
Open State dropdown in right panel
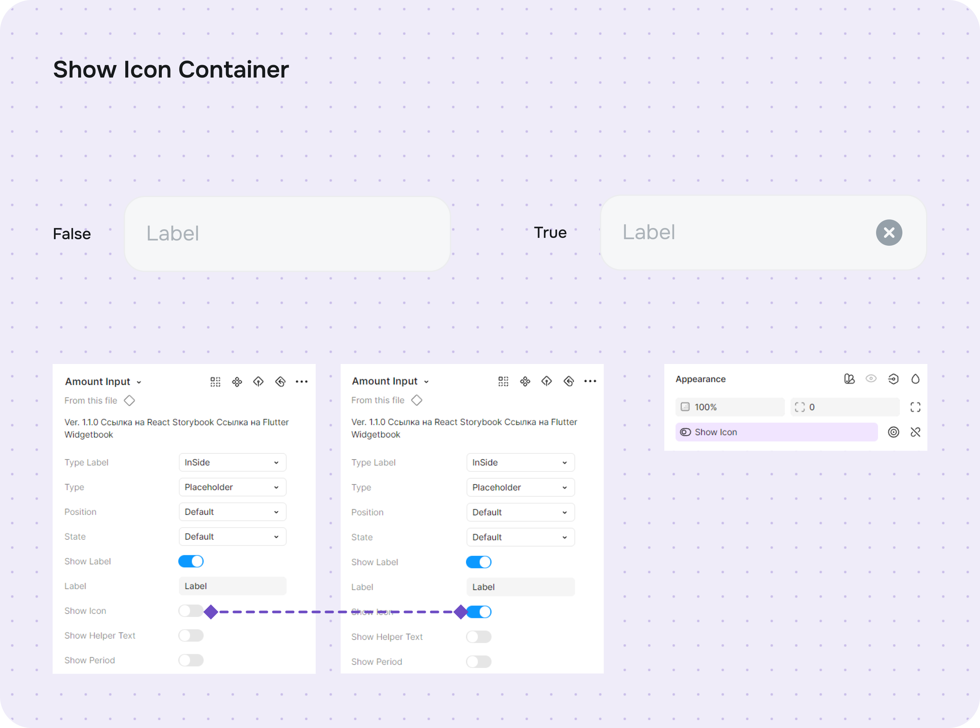tap(521, 537)
